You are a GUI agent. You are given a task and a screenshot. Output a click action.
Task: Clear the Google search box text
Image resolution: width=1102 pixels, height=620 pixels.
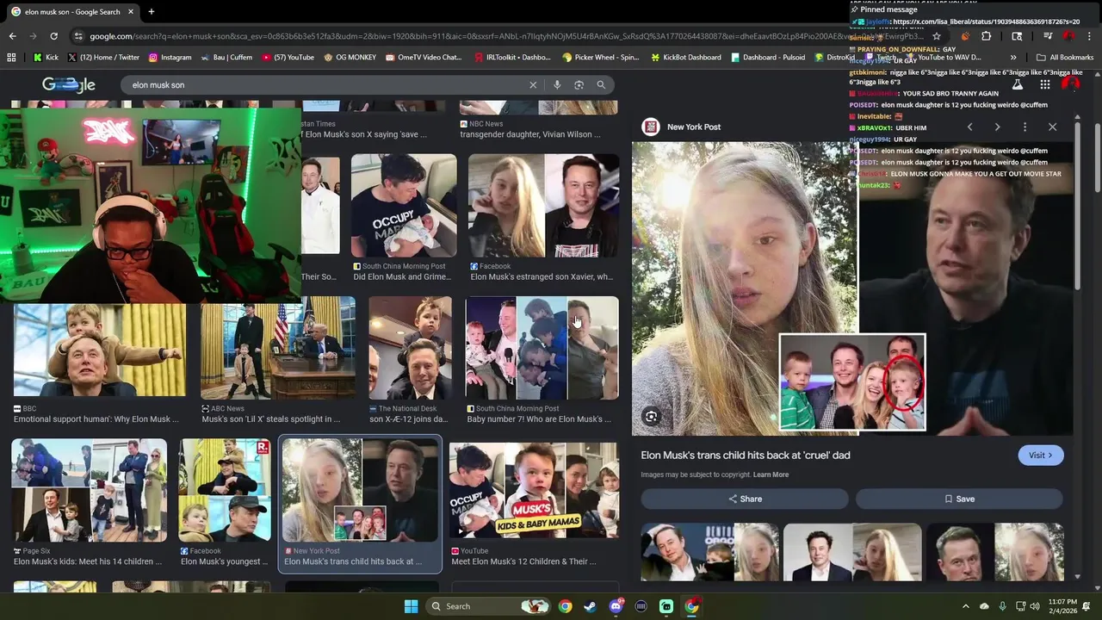[x=533, y=85]
